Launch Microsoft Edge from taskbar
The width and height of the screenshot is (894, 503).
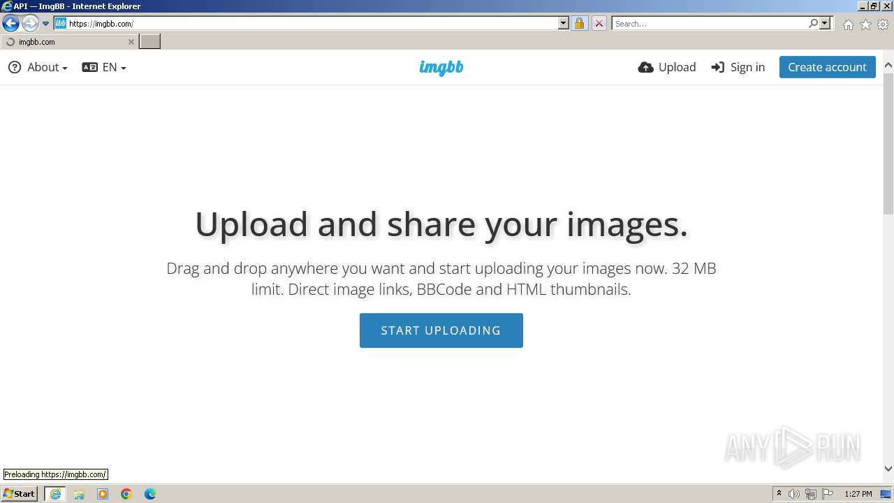[150, 494]
